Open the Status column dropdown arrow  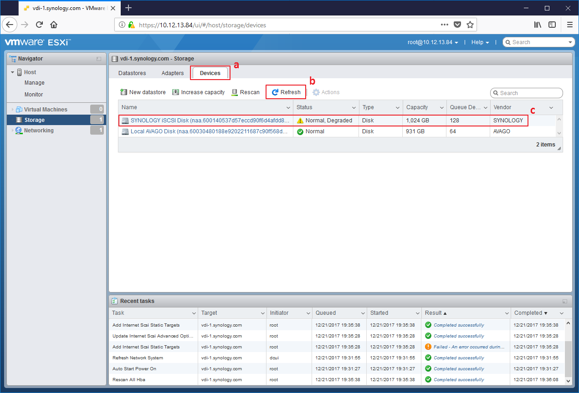pos(354,108)
